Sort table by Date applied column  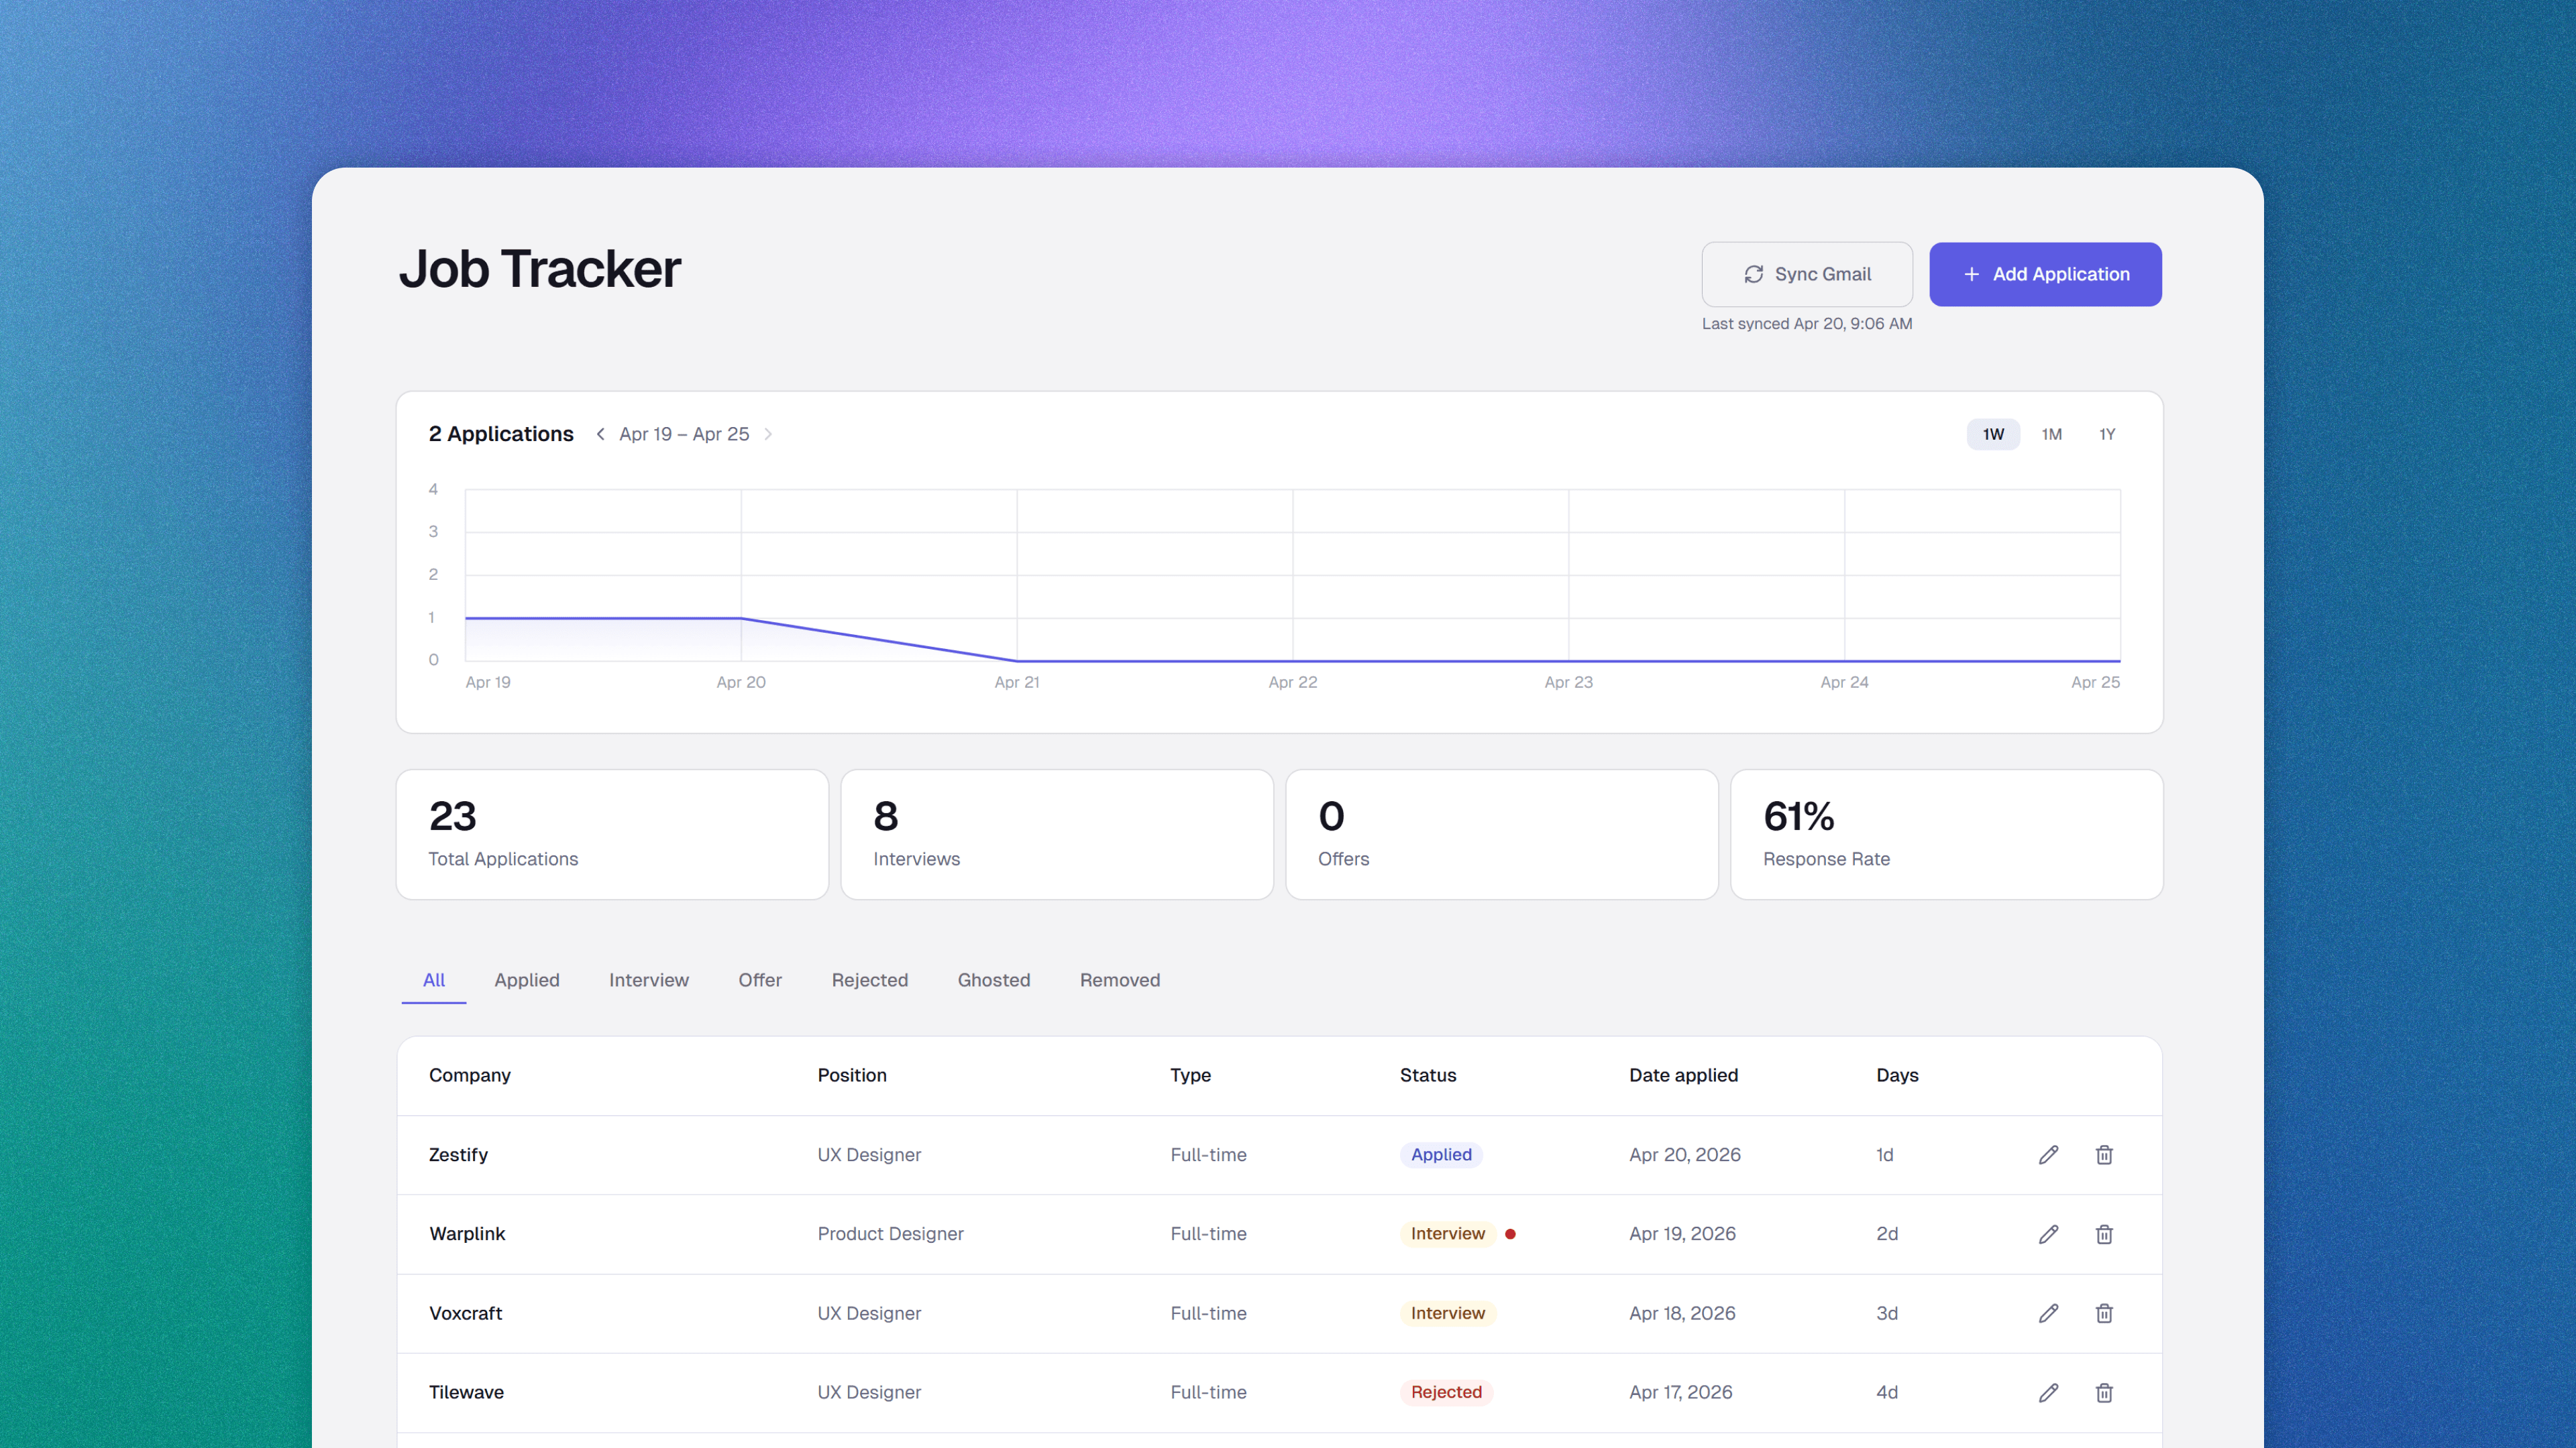tap(1683, 1075)
